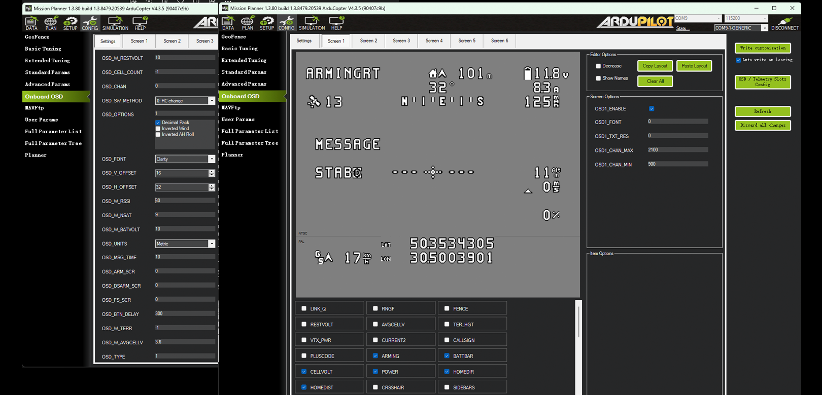Toggle Auto write on leaving
The width and height of the screenshot is (822, 395).
(738, 60)
